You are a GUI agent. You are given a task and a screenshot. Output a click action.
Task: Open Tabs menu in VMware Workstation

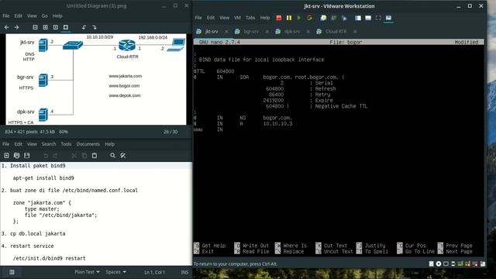click(x=250, y=18)
